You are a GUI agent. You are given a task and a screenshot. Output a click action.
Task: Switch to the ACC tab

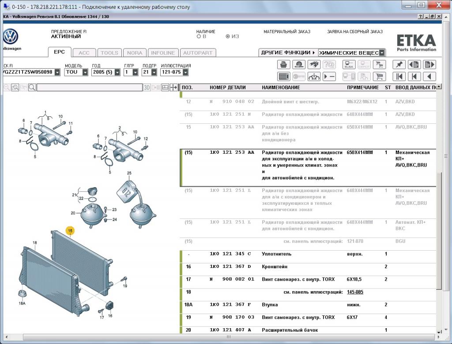(84, 53)
